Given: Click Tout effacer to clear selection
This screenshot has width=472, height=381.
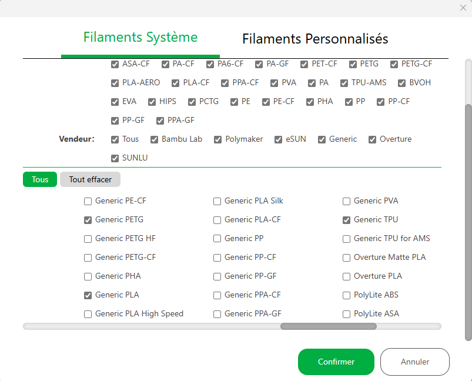Looking at the screenshot, I should (90, 179).
